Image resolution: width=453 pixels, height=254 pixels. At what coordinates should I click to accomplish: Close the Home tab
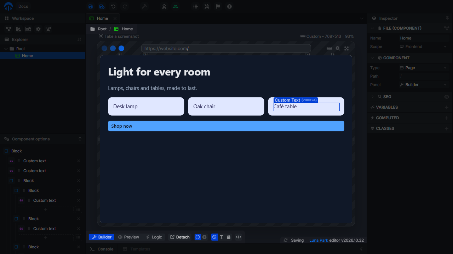pos(115,18)
